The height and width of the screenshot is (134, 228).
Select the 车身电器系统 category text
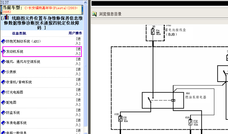point(16,123)
